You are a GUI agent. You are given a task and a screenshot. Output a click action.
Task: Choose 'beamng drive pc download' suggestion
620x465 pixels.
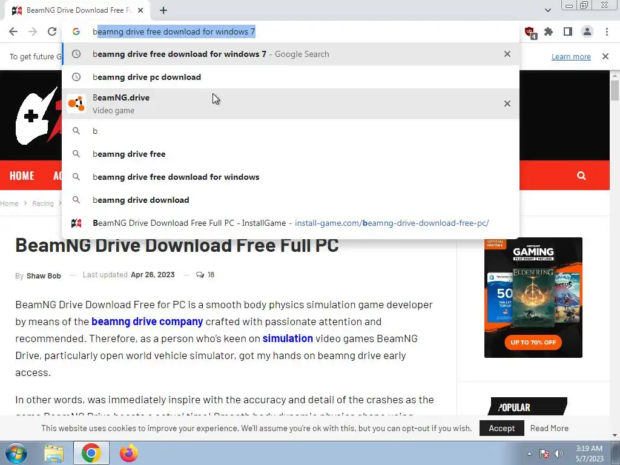(x=291, y=77)
